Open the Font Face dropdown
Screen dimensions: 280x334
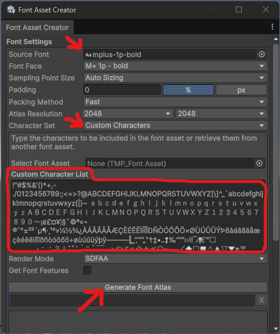point(175,66)
